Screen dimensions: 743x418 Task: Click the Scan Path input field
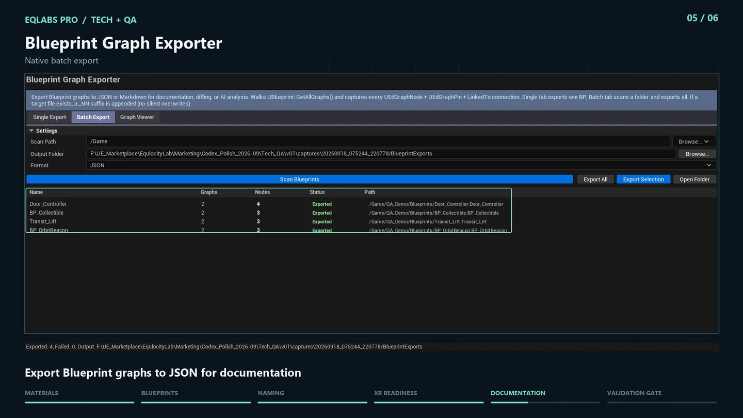coord(378,141)
